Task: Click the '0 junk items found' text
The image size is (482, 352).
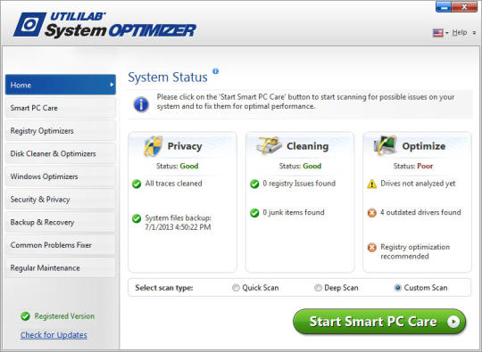Action: [294, 212]
